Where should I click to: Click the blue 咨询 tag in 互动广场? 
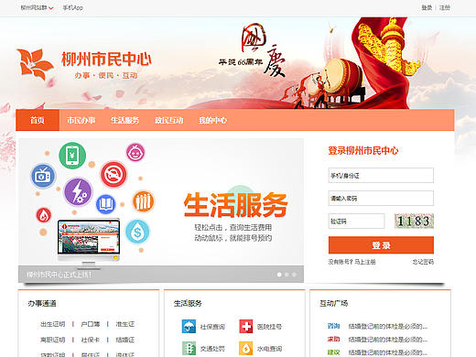click(333, 326)
